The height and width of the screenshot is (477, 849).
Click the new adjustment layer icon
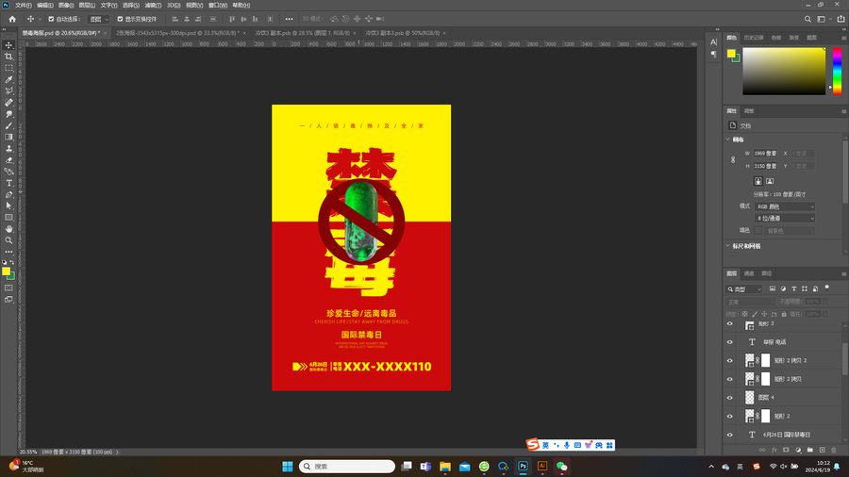point(798,450)
